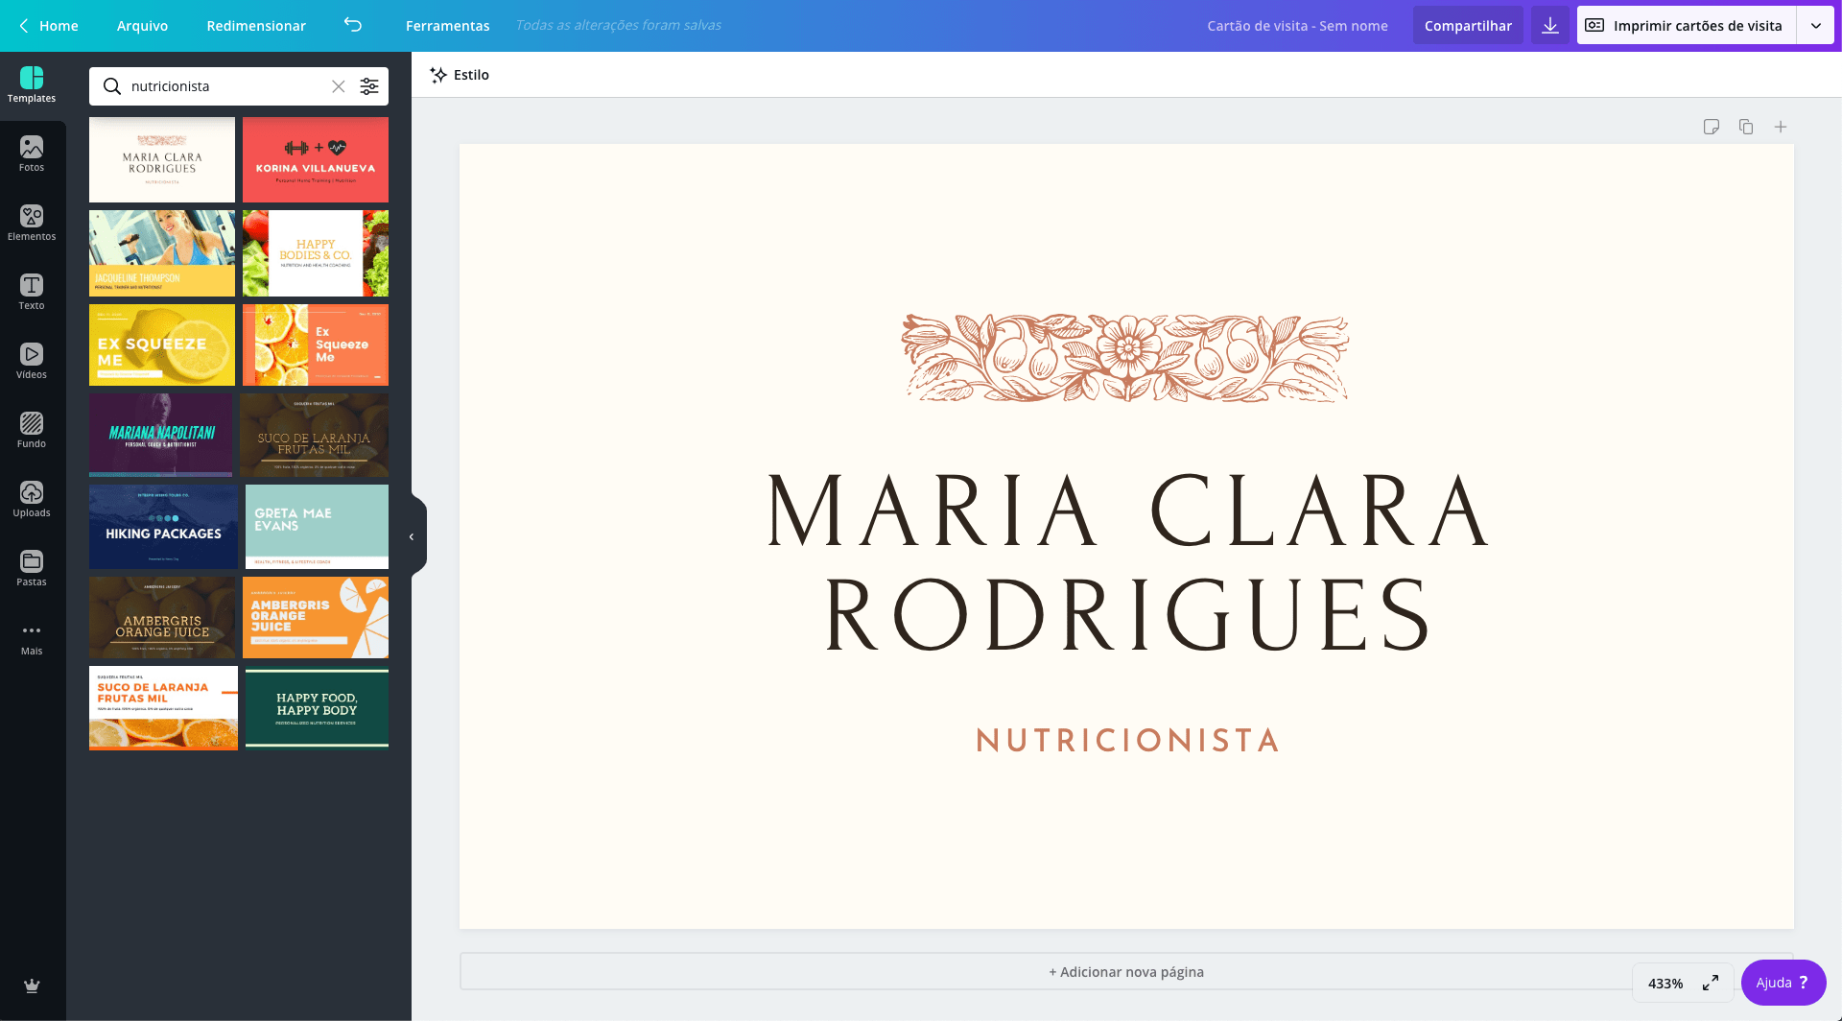Expand the print options dropdown arrow

click(x=1816, y=26)
